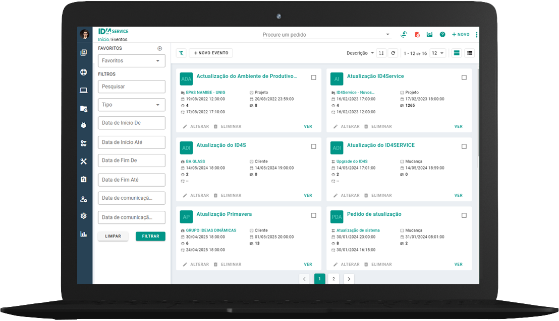559x321 pixels.
Task: Click Alterar on Atualização do ID4S card
Action: click(196, 196)
